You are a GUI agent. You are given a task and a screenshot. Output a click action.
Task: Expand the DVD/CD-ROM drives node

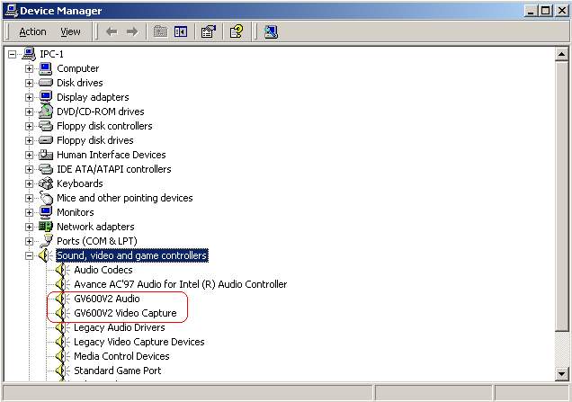(29, 112)
